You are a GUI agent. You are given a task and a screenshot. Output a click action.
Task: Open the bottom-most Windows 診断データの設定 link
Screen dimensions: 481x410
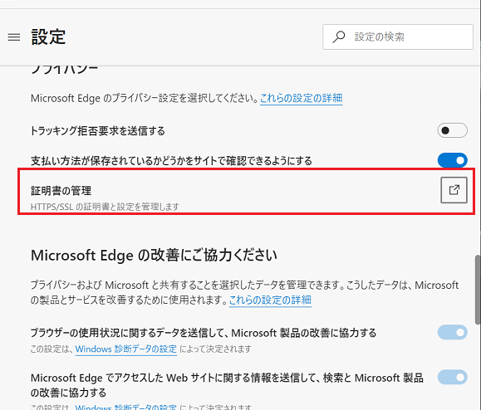tap(126, 407)
